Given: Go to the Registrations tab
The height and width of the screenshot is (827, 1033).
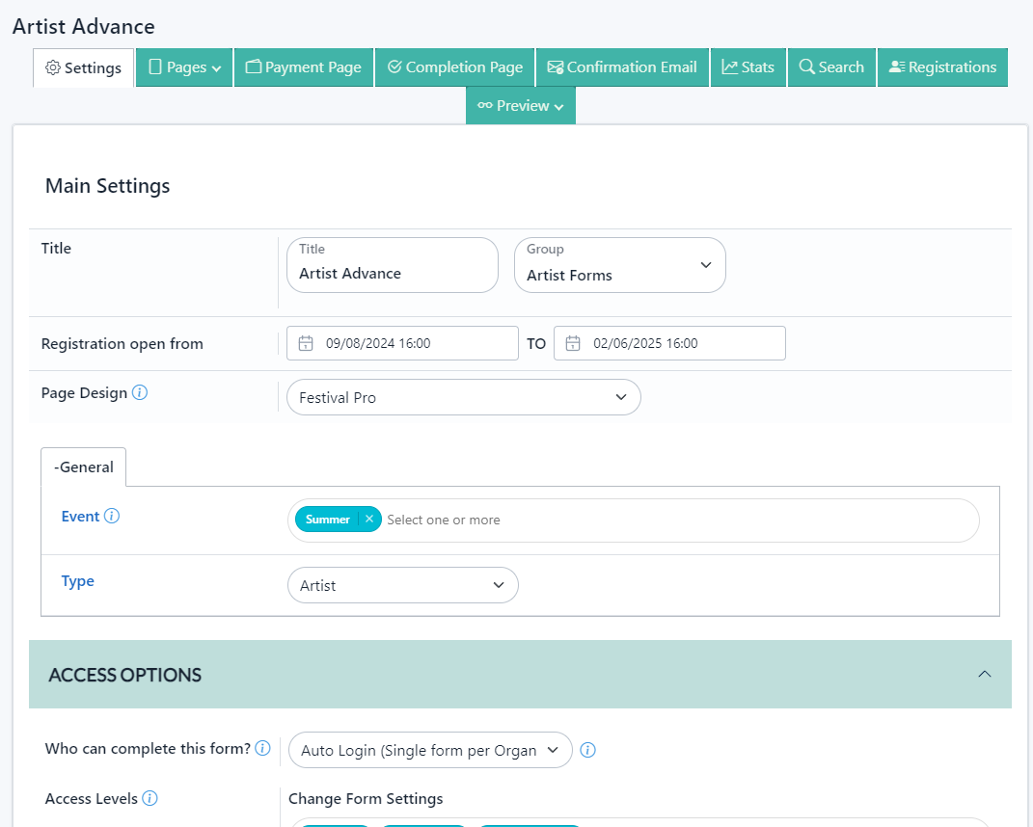Looking at the screenshot, I should (942, 67).
